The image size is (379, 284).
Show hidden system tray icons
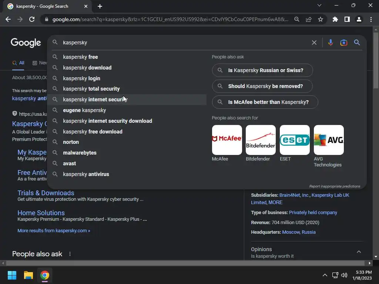point(325,275)
